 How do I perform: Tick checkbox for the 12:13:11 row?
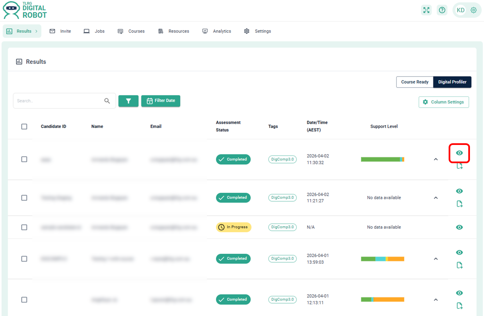24,300
